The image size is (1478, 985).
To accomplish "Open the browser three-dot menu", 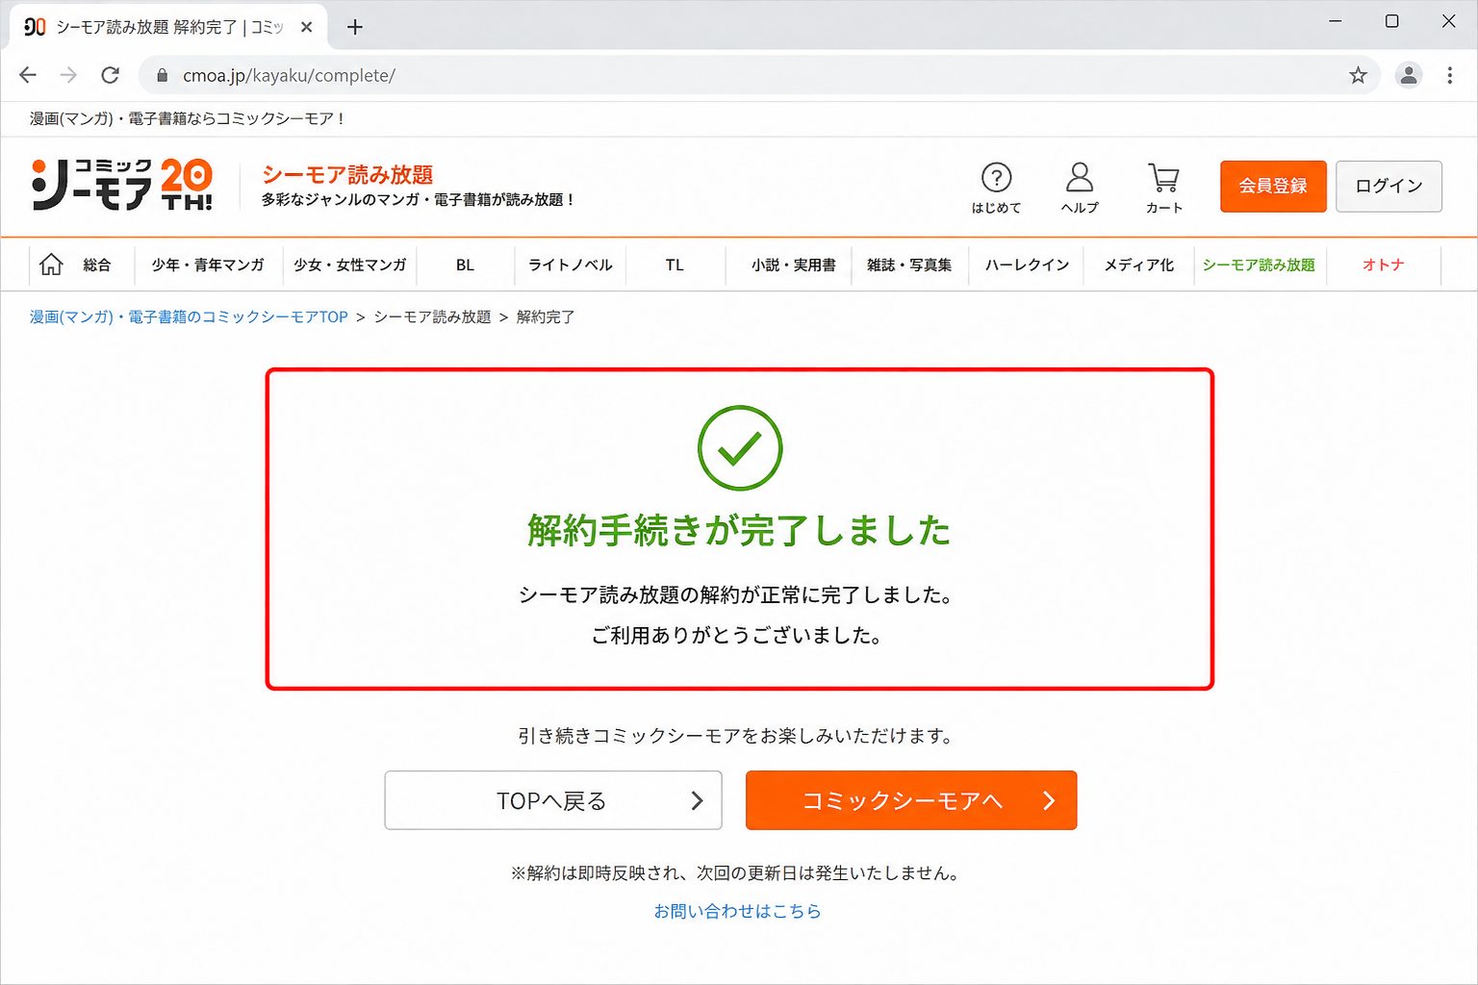I will pyautogui.click(x=1450, y=75).
